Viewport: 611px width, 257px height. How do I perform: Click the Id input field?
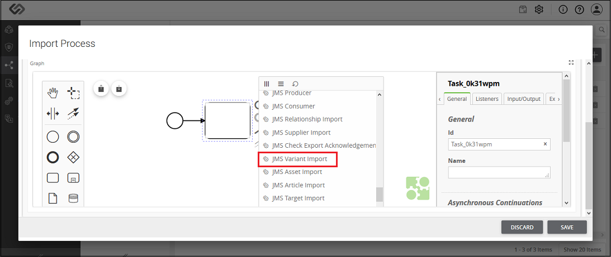click(x=499, y=144)
